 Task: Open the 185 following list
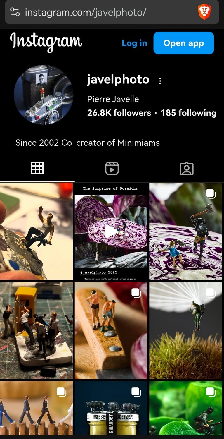[x=189, y=113]
